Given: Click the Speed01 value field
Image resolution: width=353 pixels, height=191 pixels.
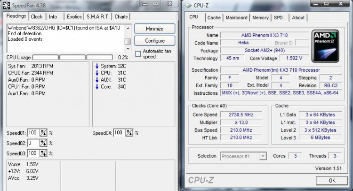Looking at the screenshot, I should tap(33, 133).
